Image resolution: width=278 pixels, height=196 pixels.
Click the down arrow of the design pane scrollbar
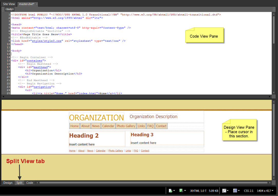(274, 178)
